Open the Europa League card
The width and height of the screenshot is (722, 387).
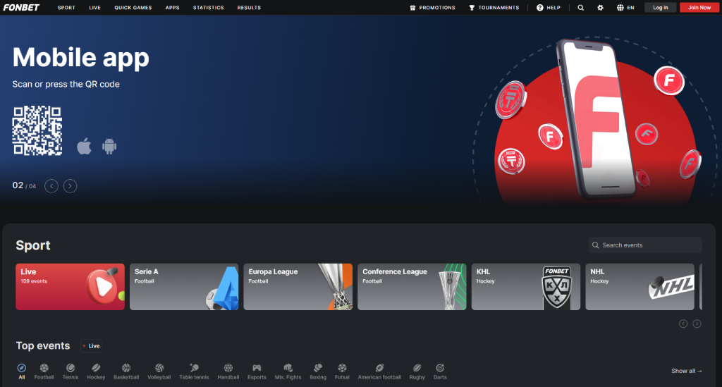298,287
